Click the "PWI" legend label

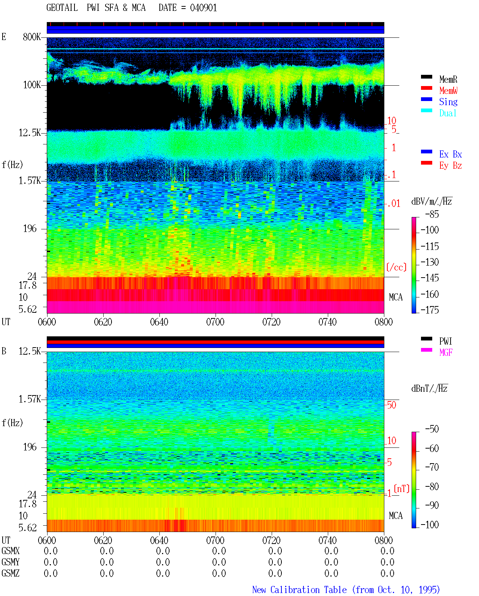[x=446, y=341]
